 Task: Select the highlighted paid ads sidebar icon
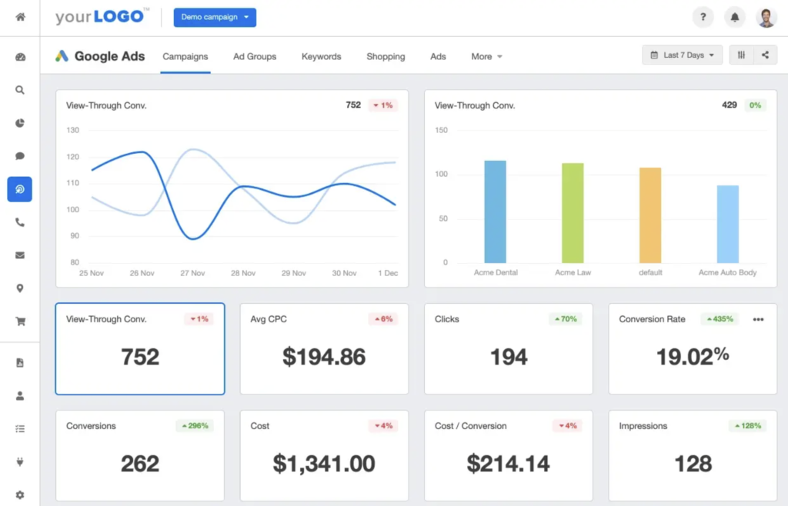click(x=19, y=189)
